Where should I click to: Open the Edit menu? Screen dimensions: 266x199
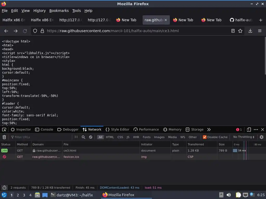(15, 11)
